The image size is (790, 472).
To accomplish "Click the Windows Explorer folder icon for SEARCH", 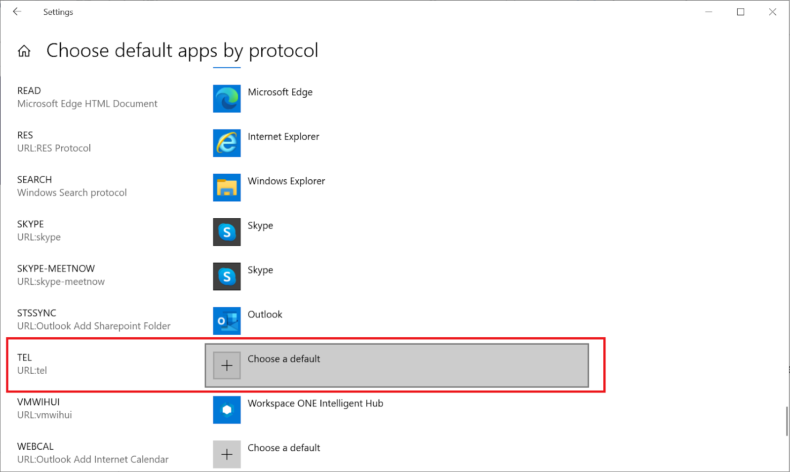I will 227,188.
